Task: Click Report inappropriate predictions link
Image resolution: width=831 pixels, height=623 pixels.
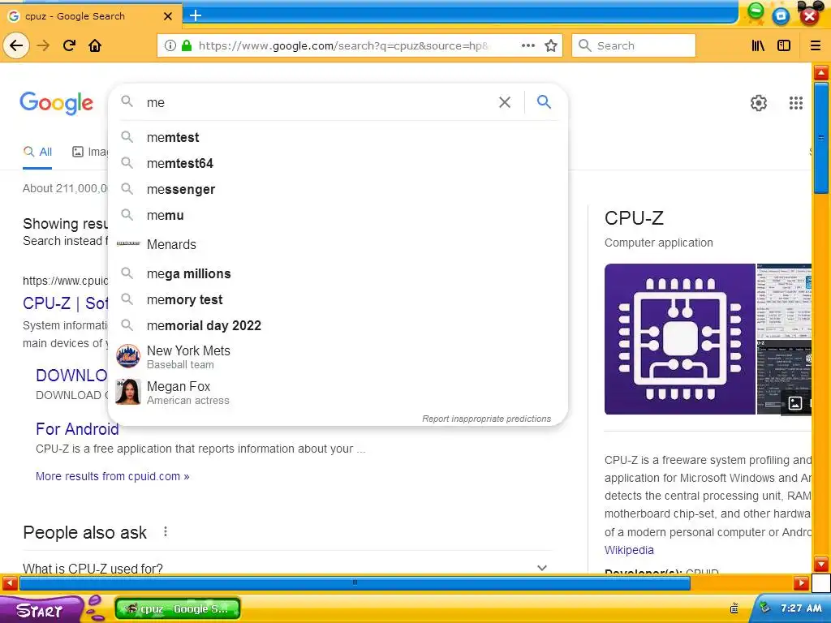Action: point(487,419)
